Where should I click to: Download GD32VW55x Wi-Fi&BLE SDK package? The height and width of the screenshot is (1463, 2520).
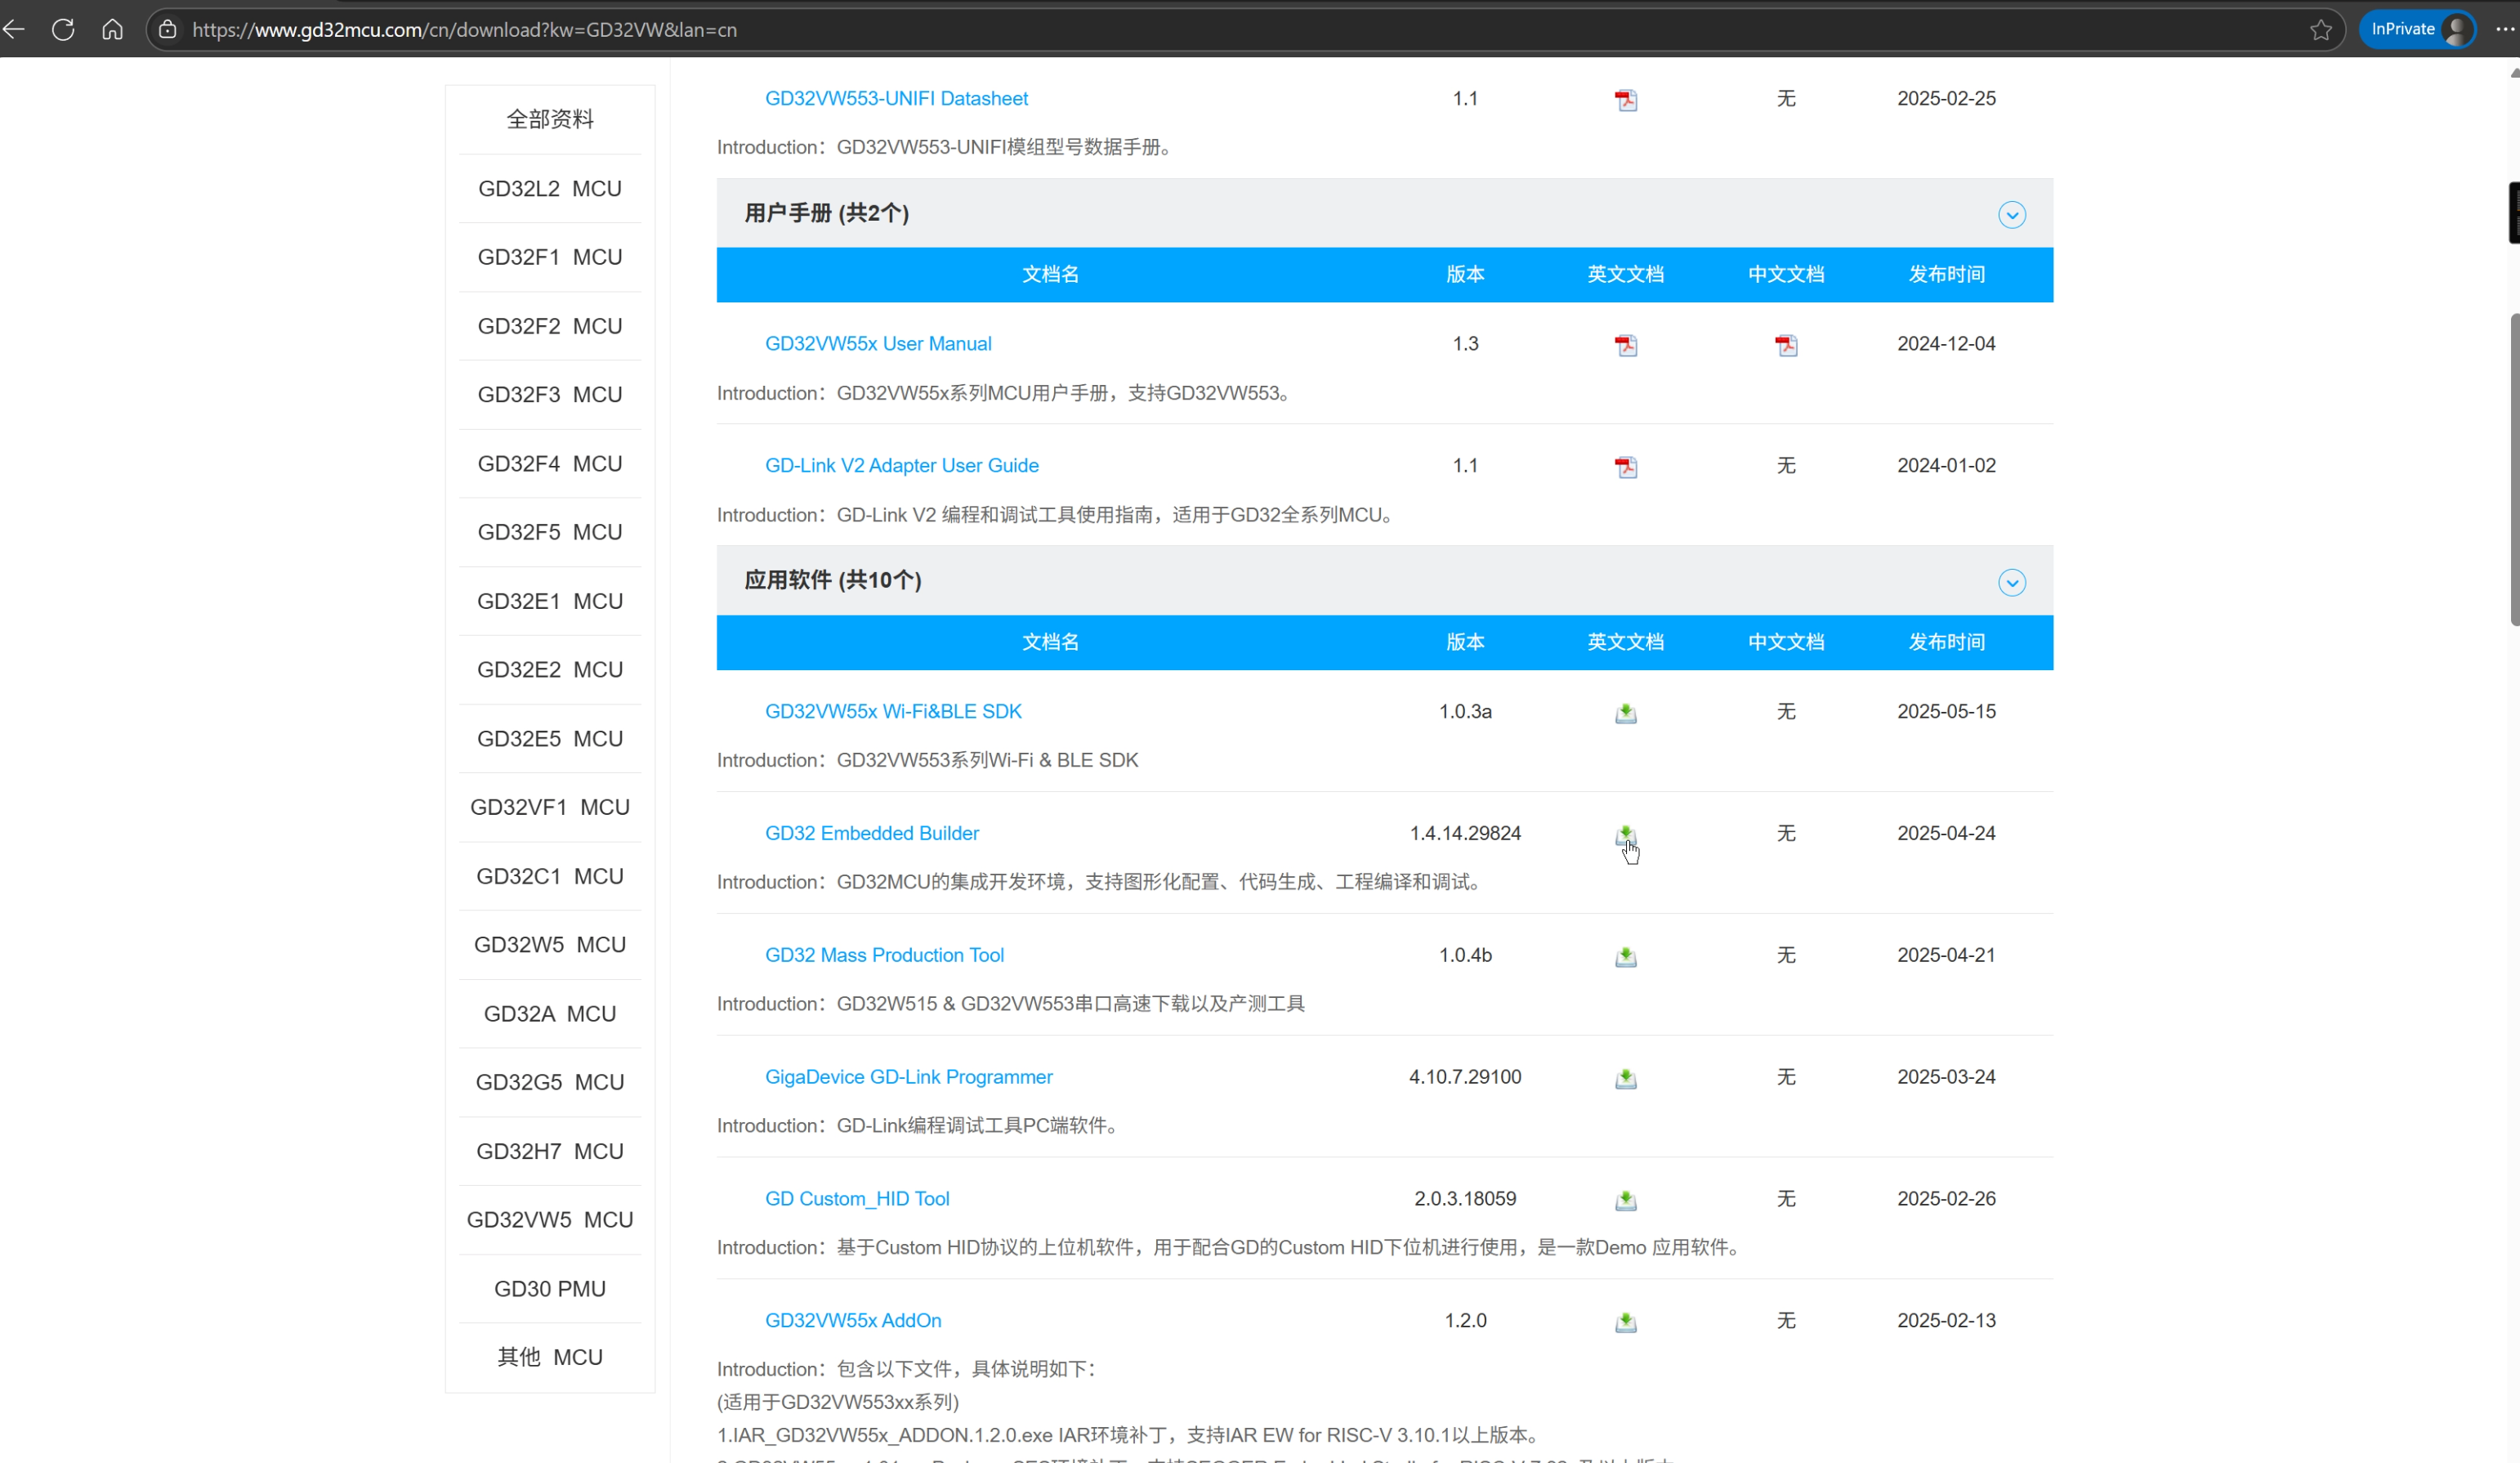(x=1626, y=712)
